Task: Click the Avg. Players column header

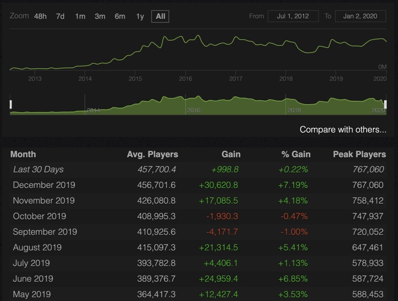Action: tap(152, 154)
